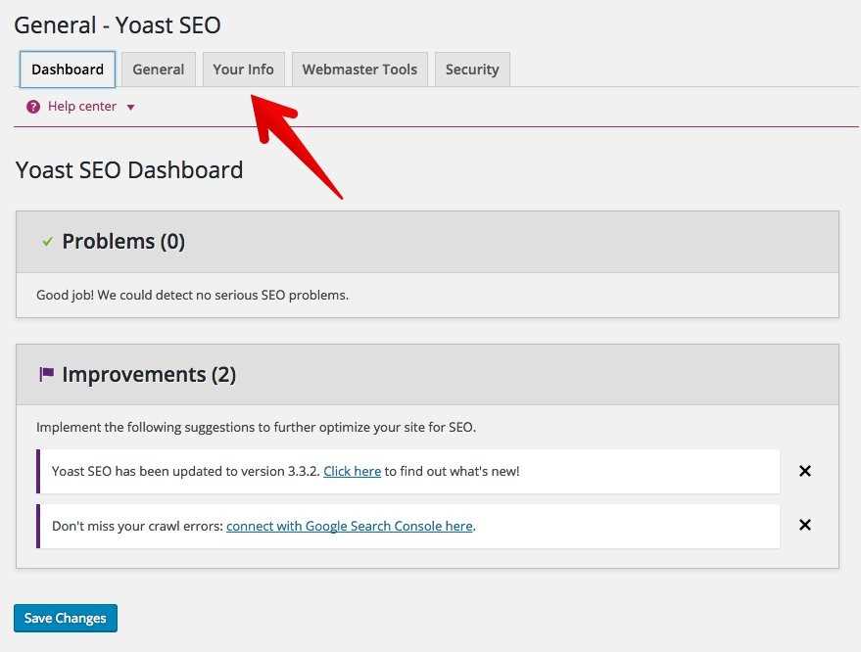
Task: Expand the Help center dropdown arrow
Action: click(130, 107)
